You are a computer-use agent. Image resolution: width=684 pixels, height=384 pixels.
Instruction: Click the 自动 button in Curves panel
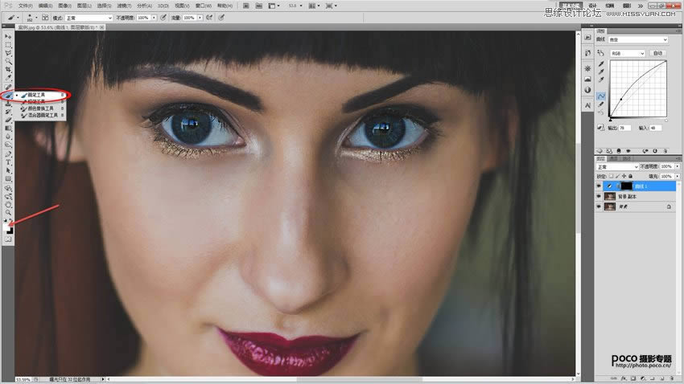658,53
